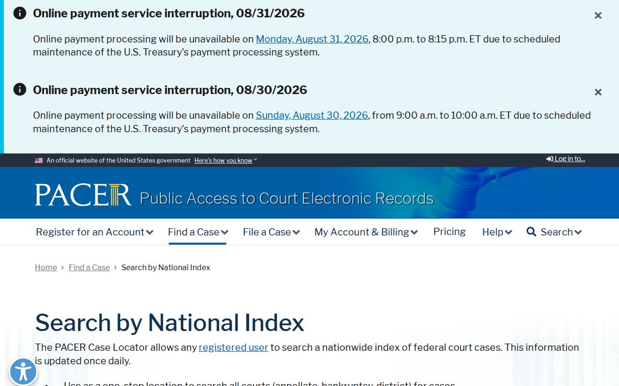Click "Search by National Index" breadcrumb text
Screen dimensions: 619x386
click(x=166, y=267)
